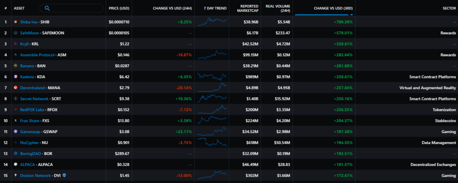Screen dimensions: 458x183
Task: Open the BoringDAO asset link
Action: click(31, 154)
